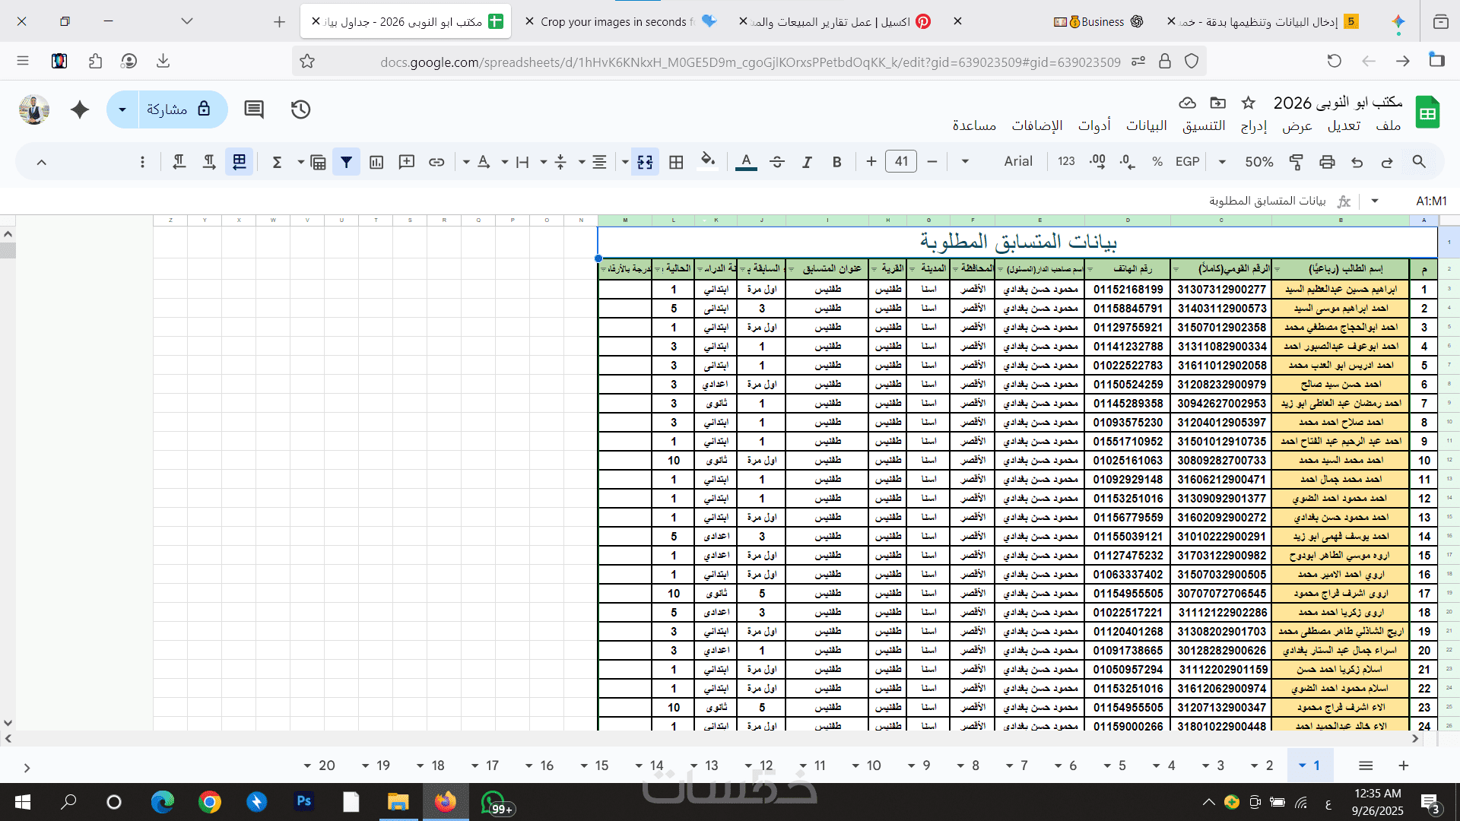The width and height of the screenshot is (1460, 821).
Task: Toggle merge cells button
Action: pyautogui.click(x=645, y=162)
